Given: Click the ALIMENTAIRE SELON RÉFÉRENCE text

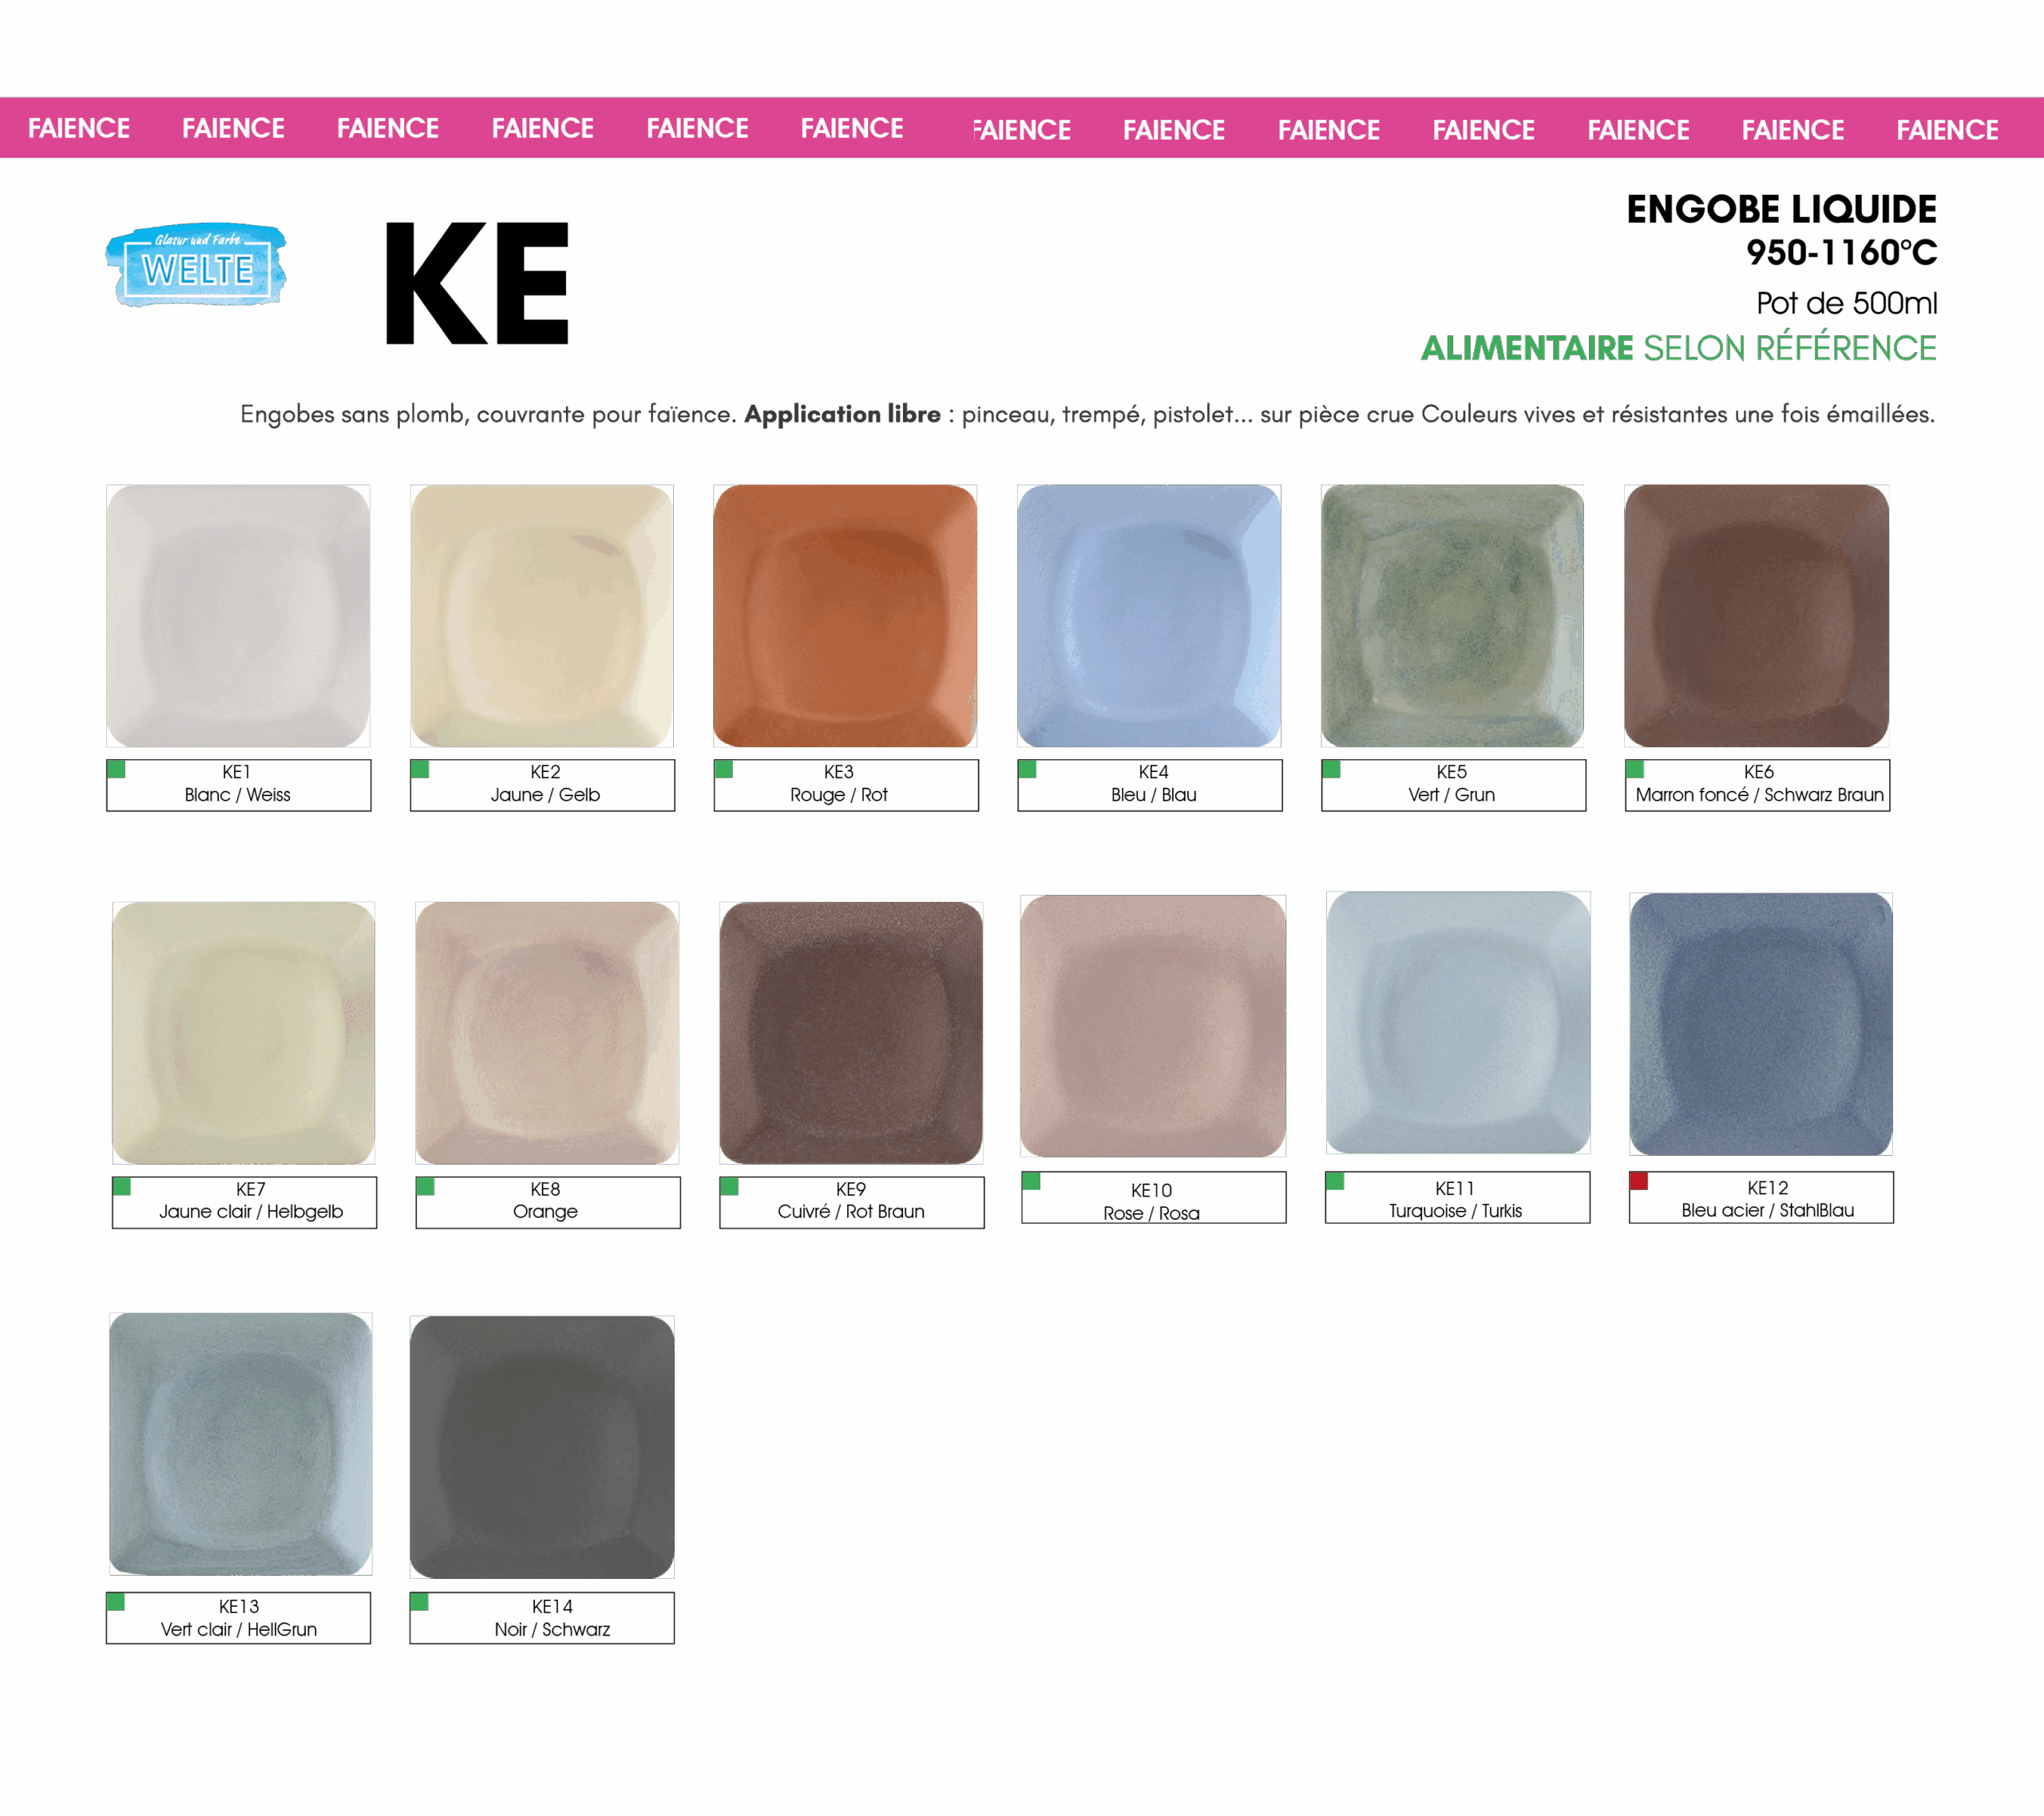Looking at the screenshot, I should pyautogui.click(x=1678, y=348).
